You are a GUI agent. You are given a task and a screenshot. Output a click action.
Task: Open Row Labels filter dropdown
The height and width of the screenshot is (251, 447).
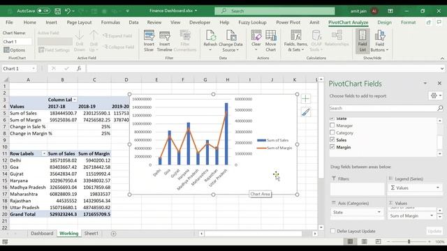[x=44, y=153]
